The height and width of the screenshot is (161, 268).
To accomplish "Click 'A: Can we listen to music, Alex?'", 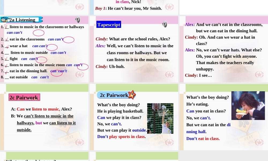I will pyautogui.click(x=41, y=109).
